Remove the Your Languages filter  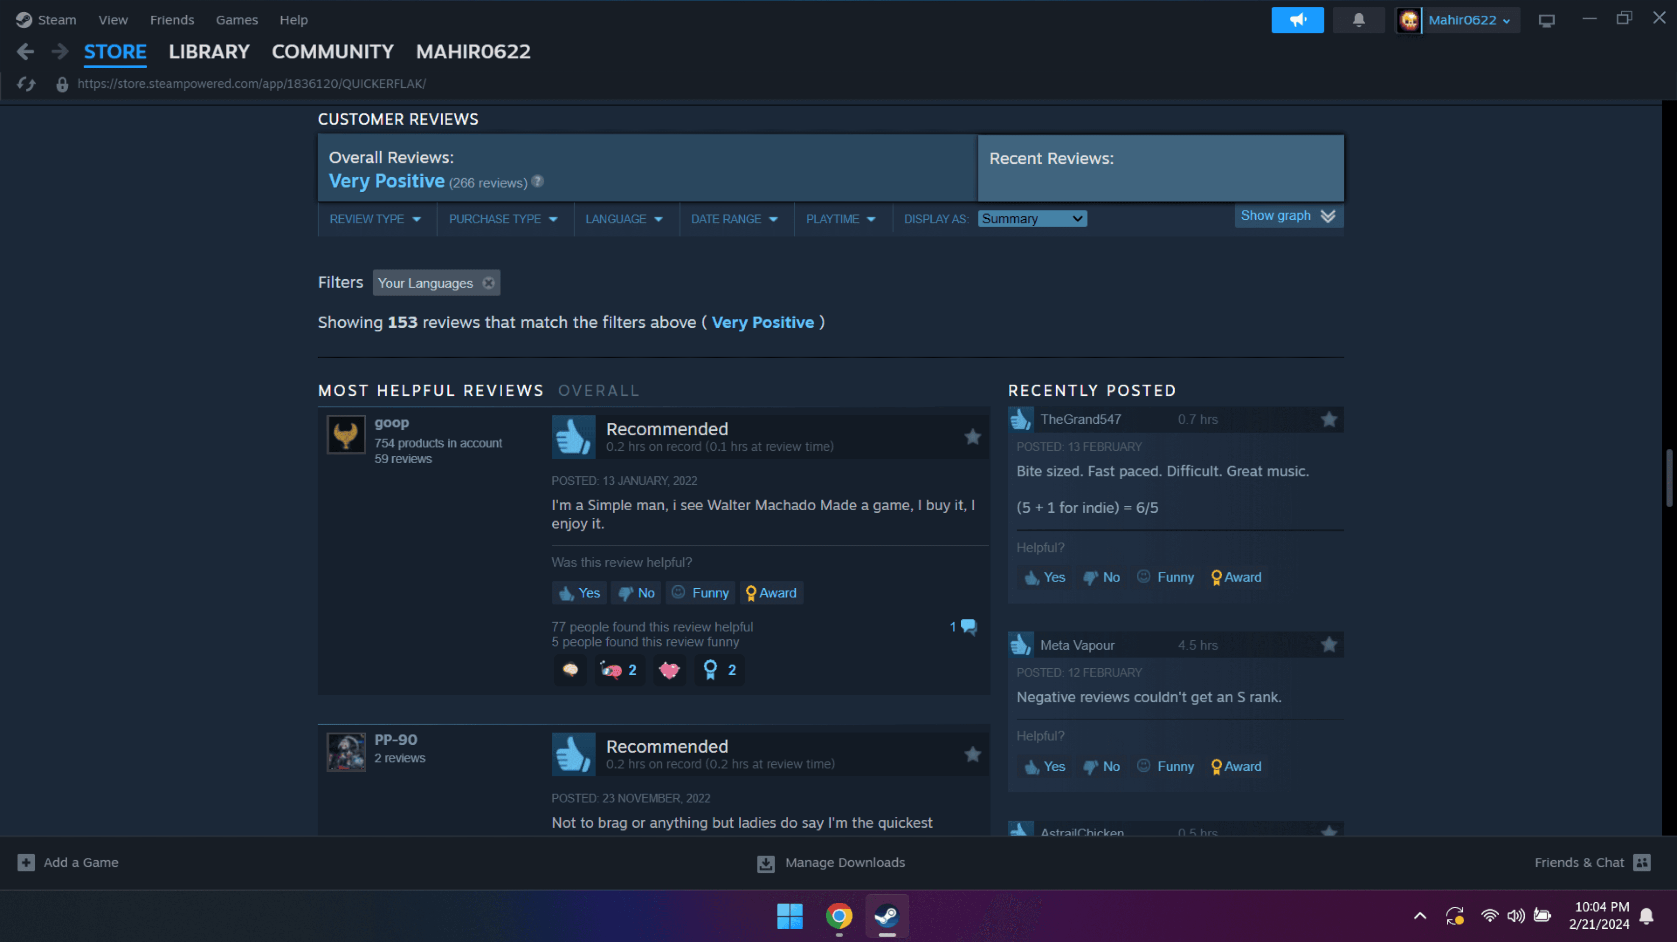[488, 283]
